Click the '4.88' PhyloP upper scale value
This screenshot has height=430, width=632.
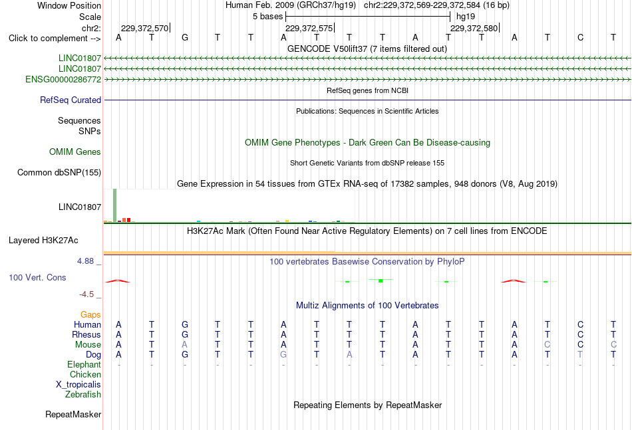pyautogui.click(x=85, y=261)
